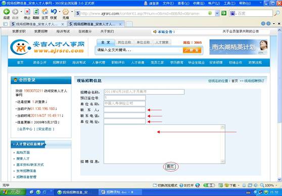
Task: Open the address bar history dropdown
Action: [217, 13]
